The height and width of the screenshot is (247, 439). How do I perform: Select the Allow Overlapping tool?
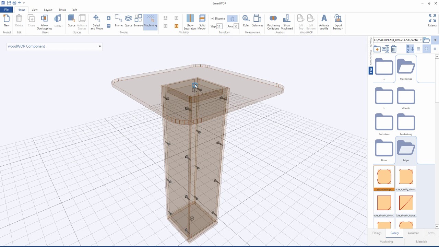44,22
